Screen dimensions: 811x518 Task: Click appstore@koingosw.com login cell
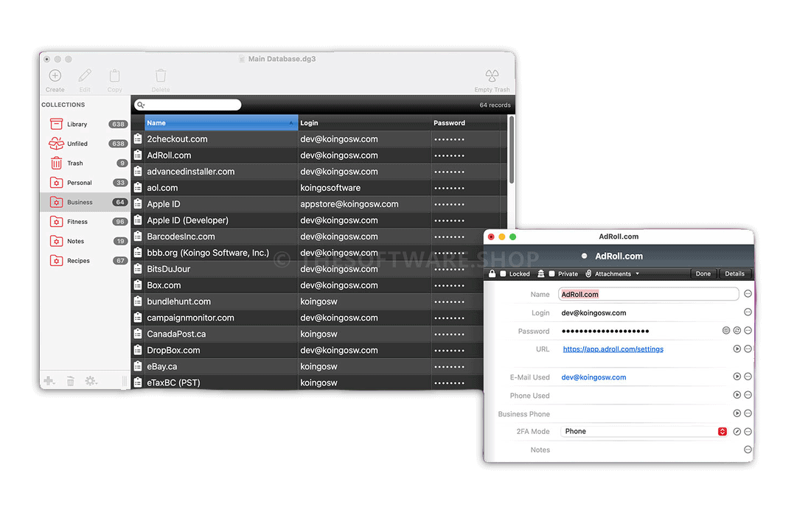(x=349, y=203)
